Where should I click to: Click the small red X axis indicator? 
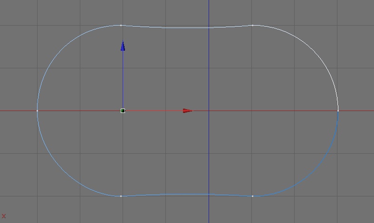coord(4,216)
